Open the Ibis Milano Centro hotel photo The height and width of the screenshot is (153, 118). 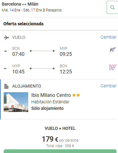click(16, 102)
